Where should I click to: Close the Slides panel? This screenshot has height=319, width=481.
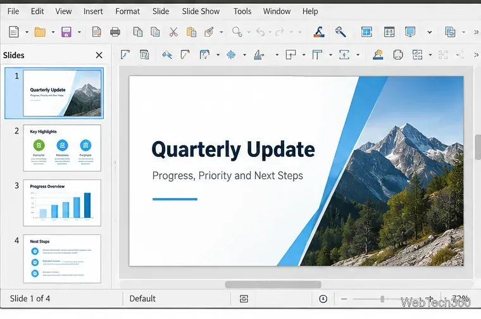pyautogui.click(x=99, y=55)
